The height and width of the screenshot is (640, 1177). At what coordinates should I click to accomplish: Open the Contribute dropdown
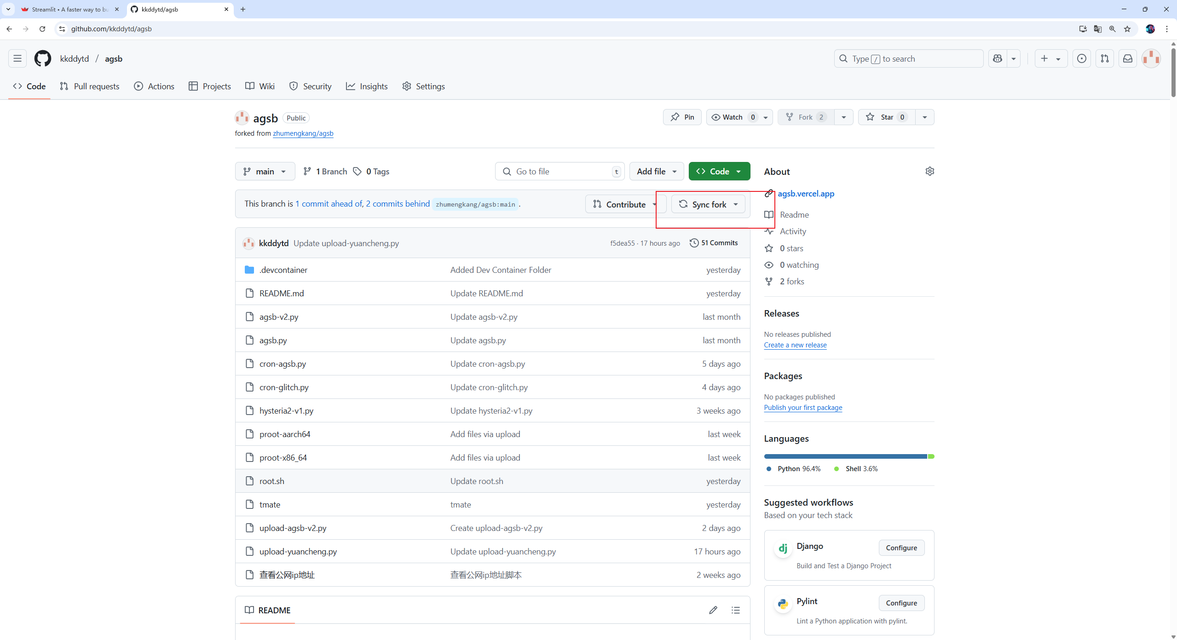[x=625, y=204]
